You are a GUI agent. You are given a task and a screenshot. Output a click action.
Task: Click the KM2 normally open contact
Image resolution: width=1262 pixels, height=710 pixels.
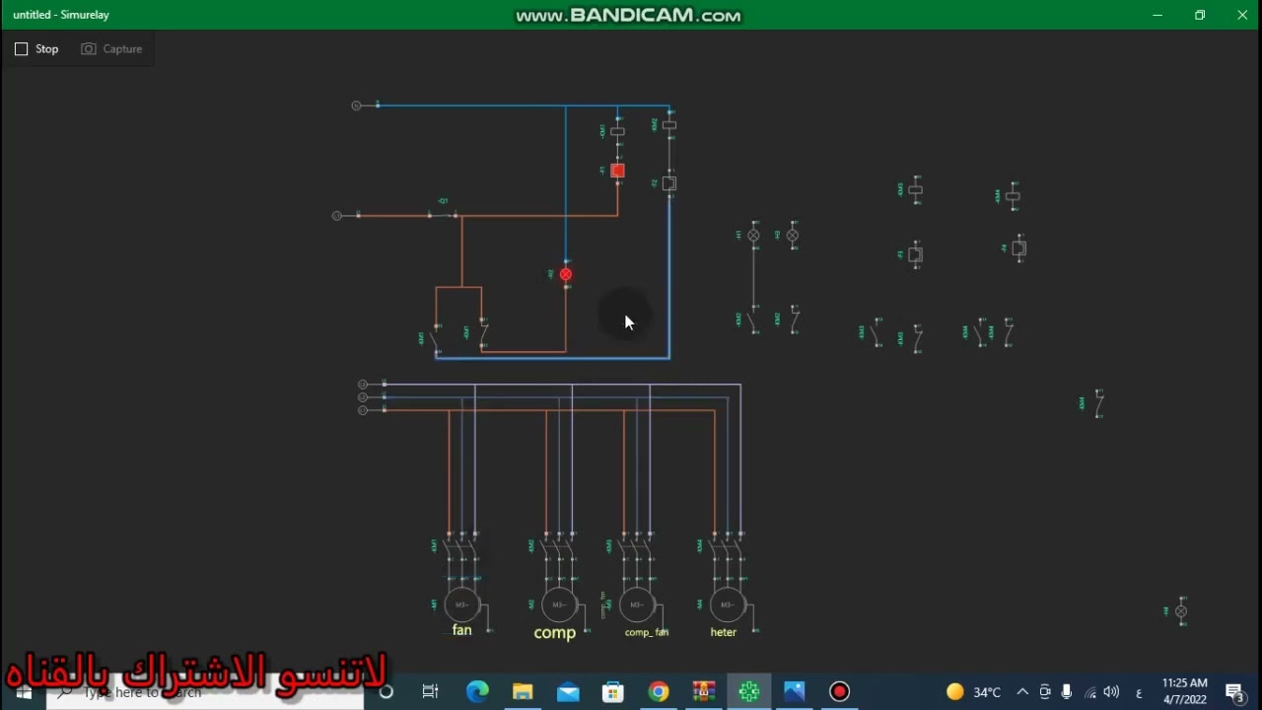pyautogui.click(x=754, y=319)
